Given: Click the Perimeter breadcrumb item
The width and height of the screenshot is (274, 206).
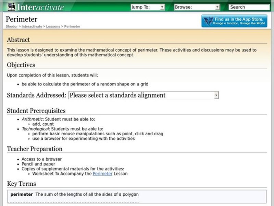Looking at the screenshot, I should 72,26.
